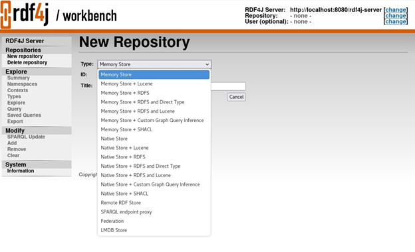Open Repositories sidebar heading

point(23,50)
